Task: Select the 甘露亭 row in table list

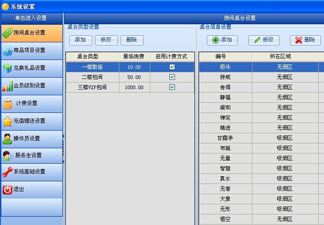Action: coord(225,138)
